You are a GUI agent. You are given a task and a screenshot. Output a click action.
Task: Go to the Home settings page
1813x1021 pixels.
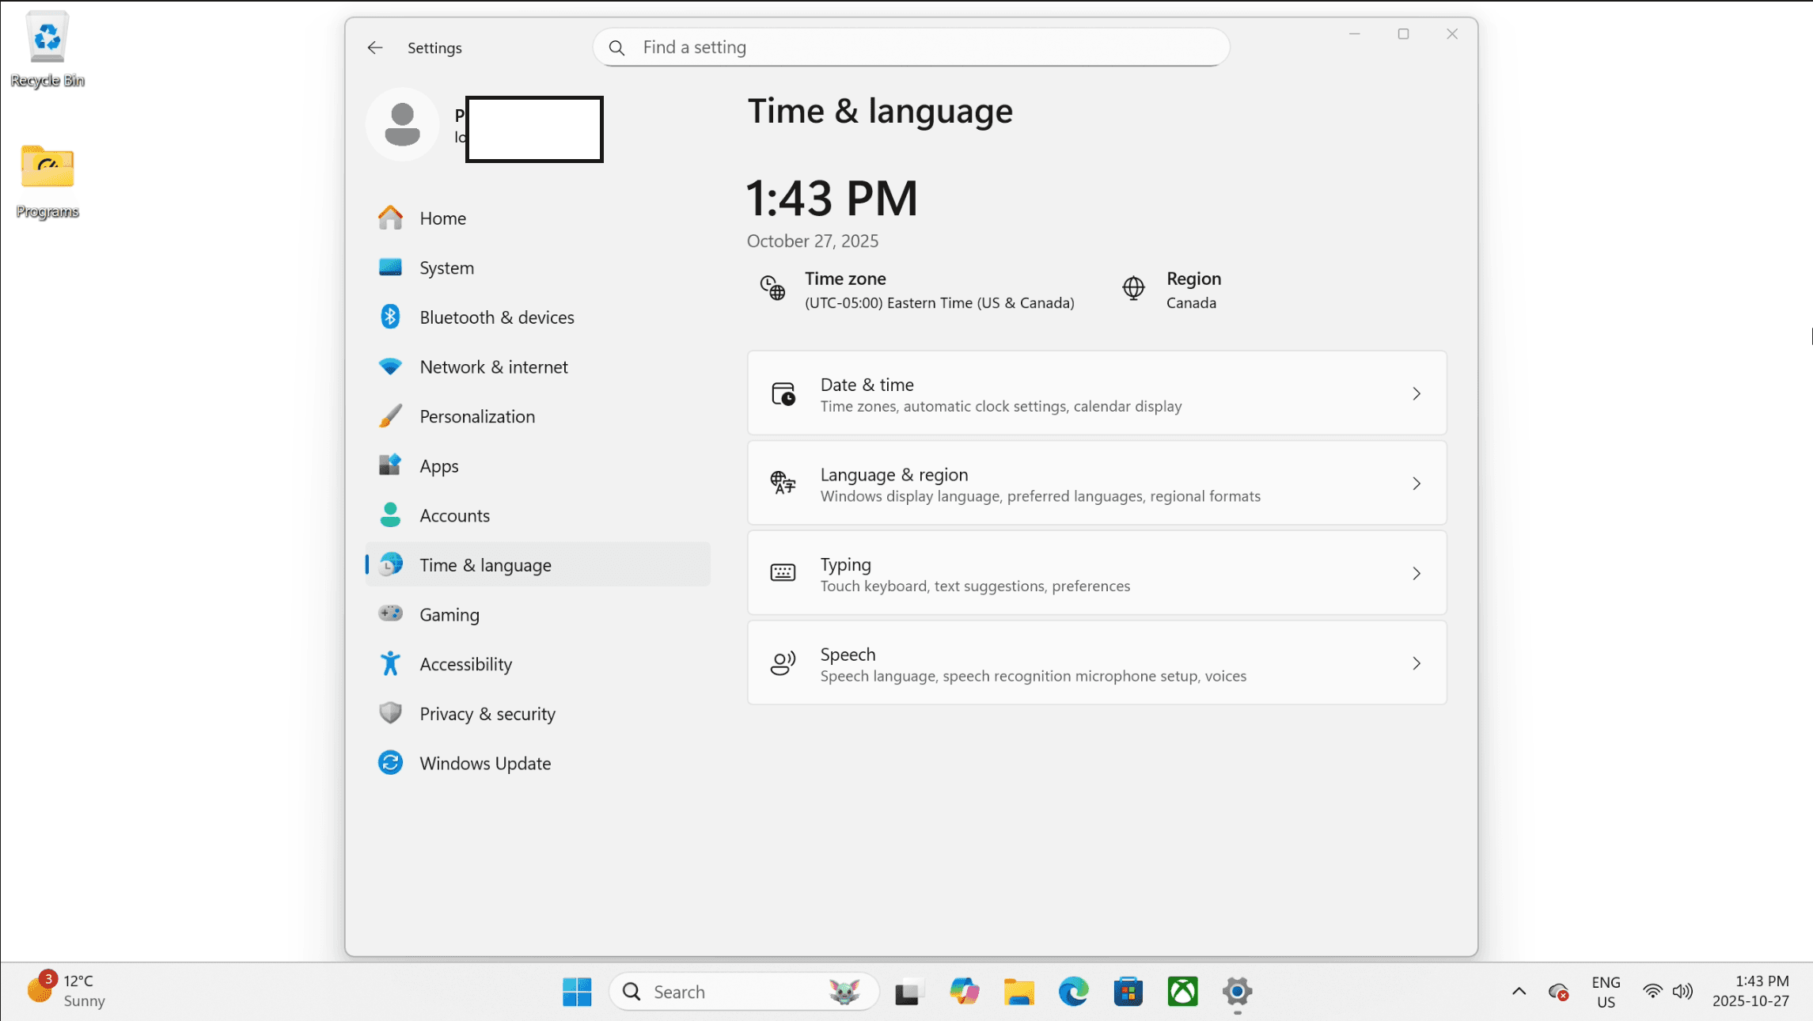(x=442, y=218)
